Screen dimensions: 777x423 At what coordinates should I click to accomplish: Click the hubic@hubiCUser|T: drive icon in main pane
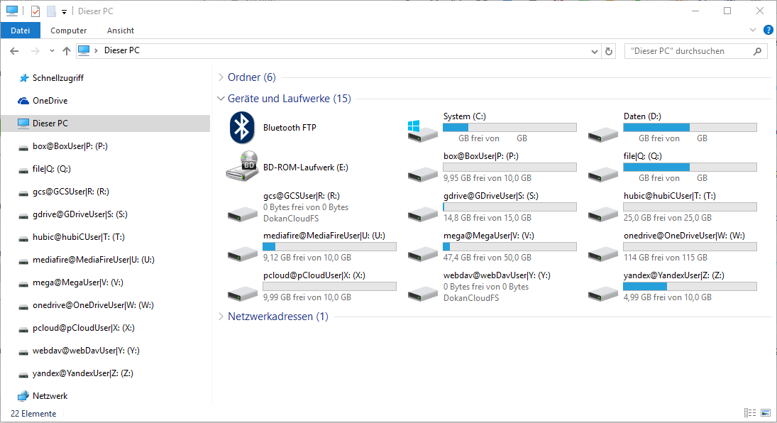tap(602, 214)
